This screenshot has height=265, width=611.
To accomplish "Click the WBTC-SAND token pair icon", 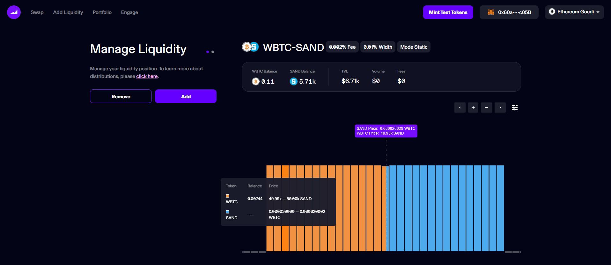I will point(250,47).
